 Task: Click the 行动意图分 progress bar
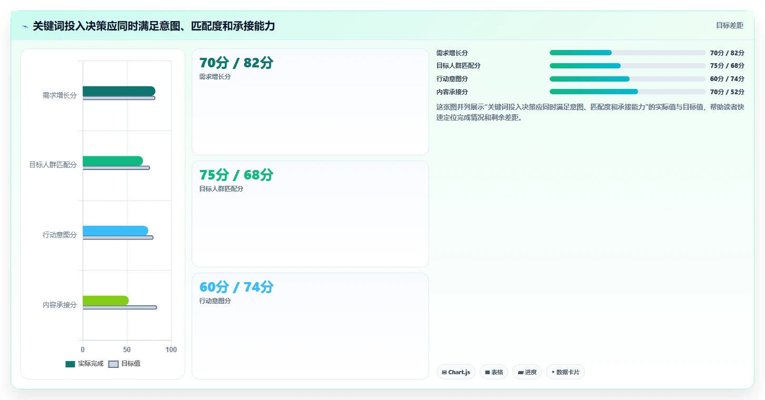628,79
